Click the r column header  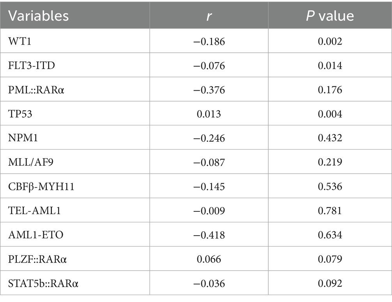[209, 15]
